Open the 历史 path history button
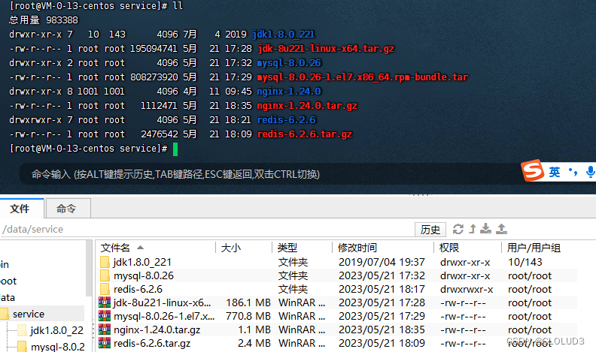 point(430,229)
